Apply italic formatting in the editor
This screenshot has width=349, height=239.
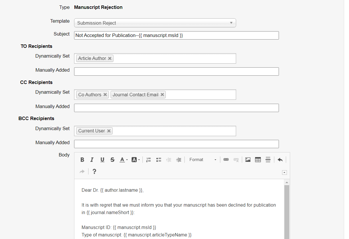pyautogui.click(x=92, y=160)
